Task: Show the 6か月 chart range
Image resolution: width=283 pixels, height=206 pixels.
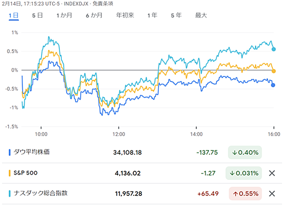Action: pos(94,15)
